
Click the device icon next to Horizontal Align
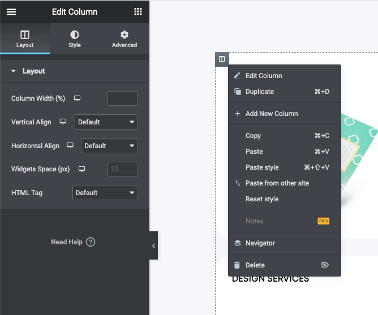click(70, 146)
